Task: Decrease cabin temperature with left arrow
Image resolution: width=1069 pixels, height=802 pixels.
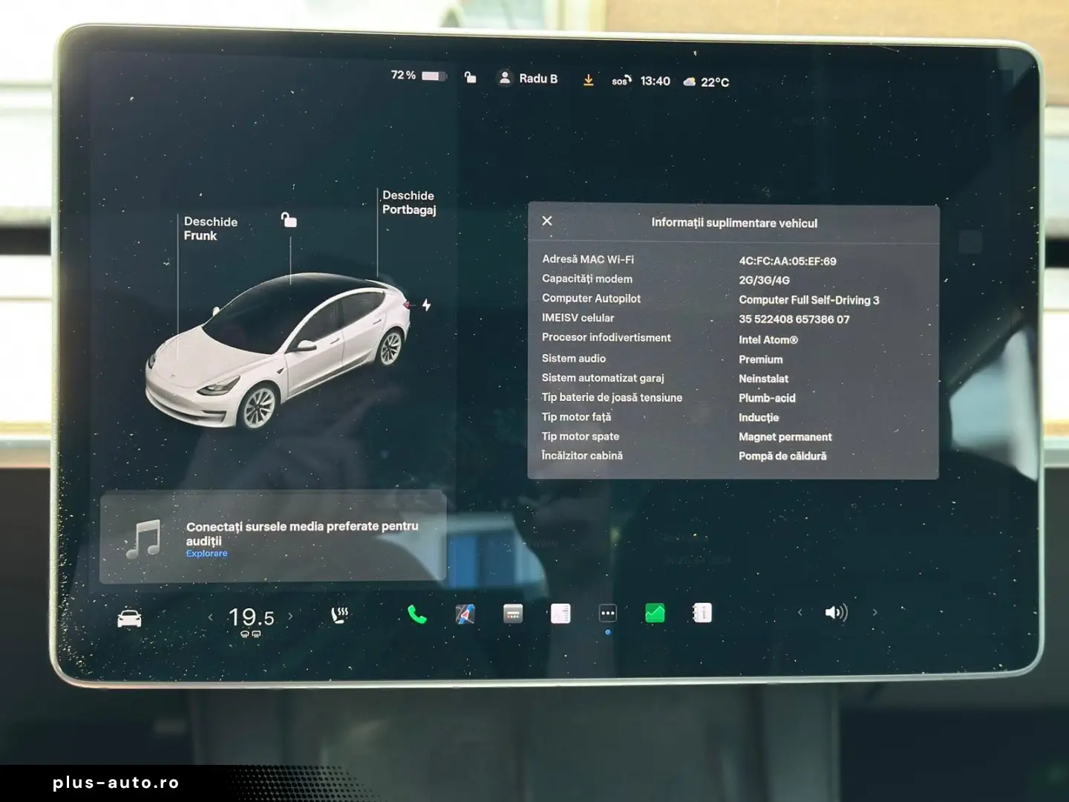Action: point(211,617)
